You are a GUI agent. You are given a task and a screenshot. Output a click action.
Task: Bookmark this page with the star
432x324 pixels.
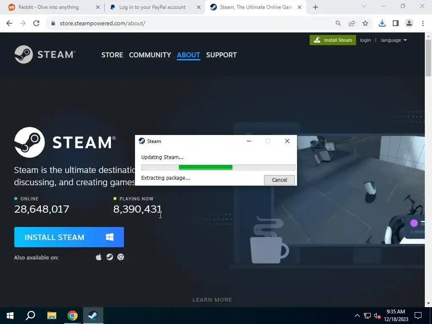click(365, 24)
